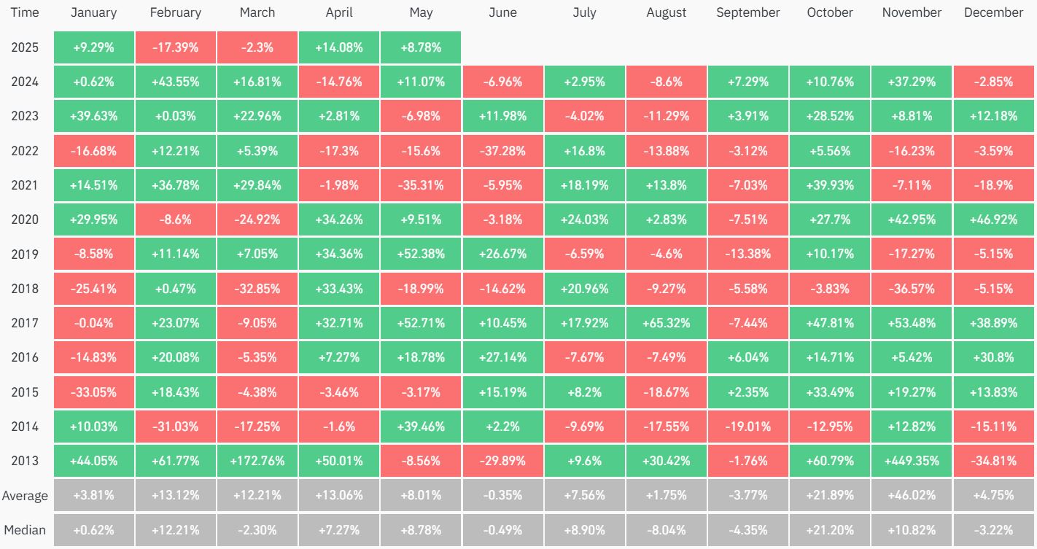The width and height of the screenshot is (1037, 549).
Task: Click the +172.76% cell for March 2013
Action: pos(257,462)
